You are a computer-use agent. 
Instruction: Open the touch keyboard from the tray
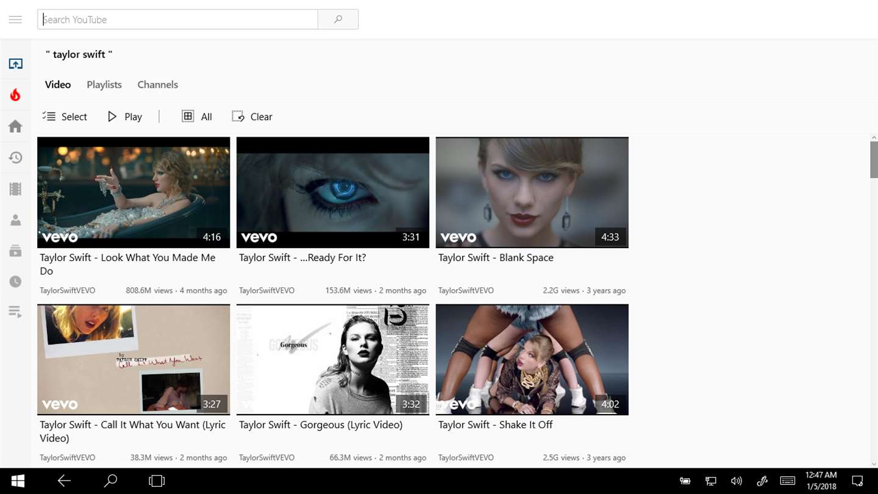coord(788,481)
